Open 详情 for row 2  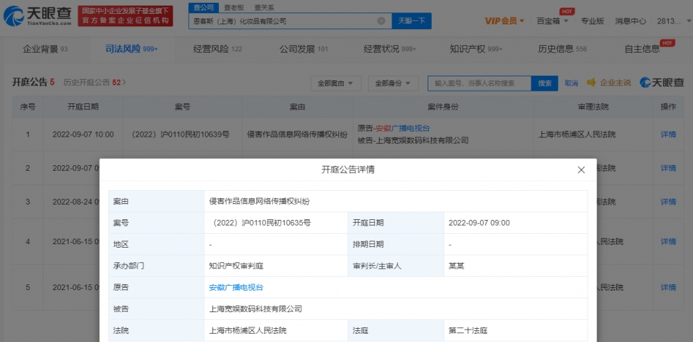click(x=668, y=168)
